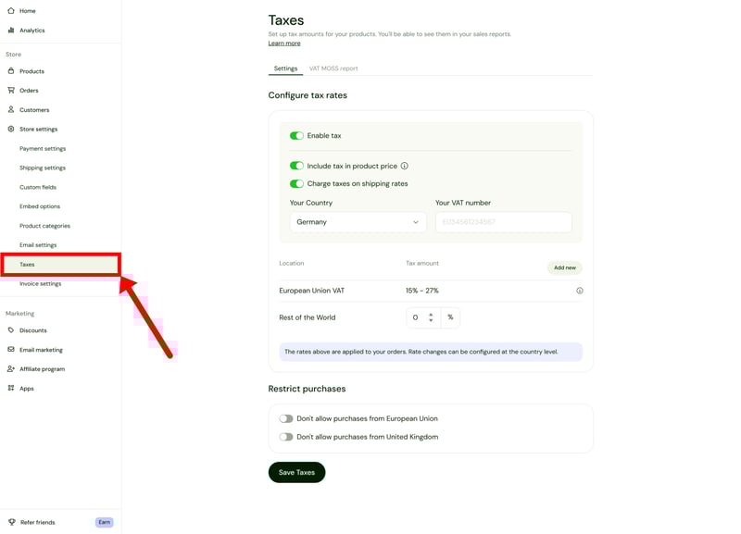Click the Email marketing envelope icon
The height and width of the screenshot is (534, 741).
[11, 350]
